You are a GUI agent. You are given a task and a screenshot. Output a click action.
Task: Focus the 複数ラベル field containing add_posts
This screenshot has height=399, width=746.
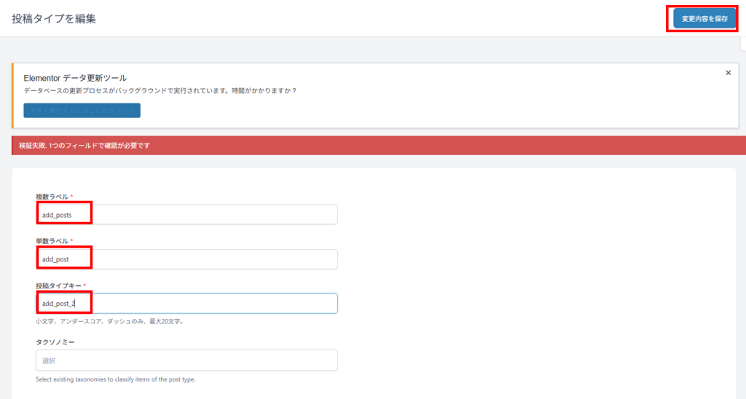pos(186,214)
